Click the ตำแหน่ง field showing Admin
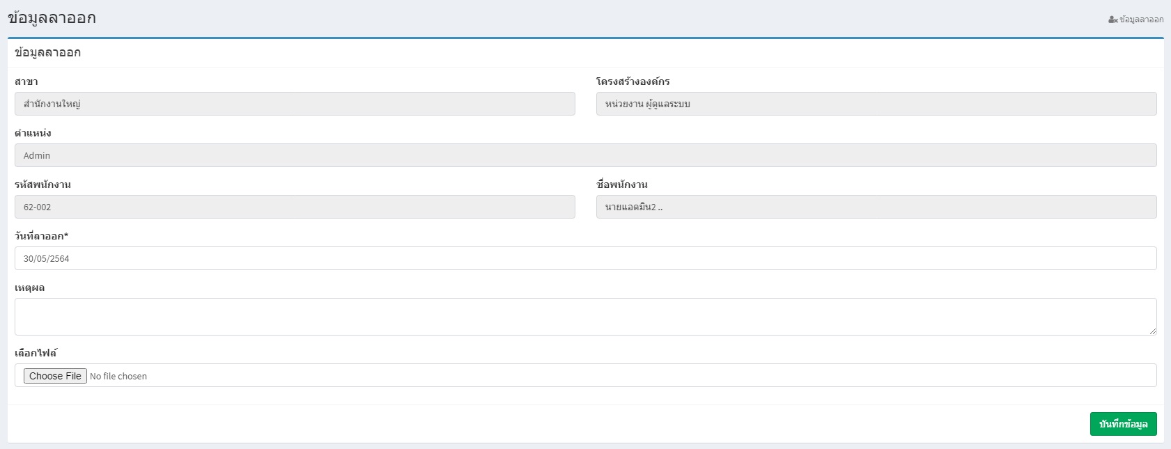 click(586, 155)
